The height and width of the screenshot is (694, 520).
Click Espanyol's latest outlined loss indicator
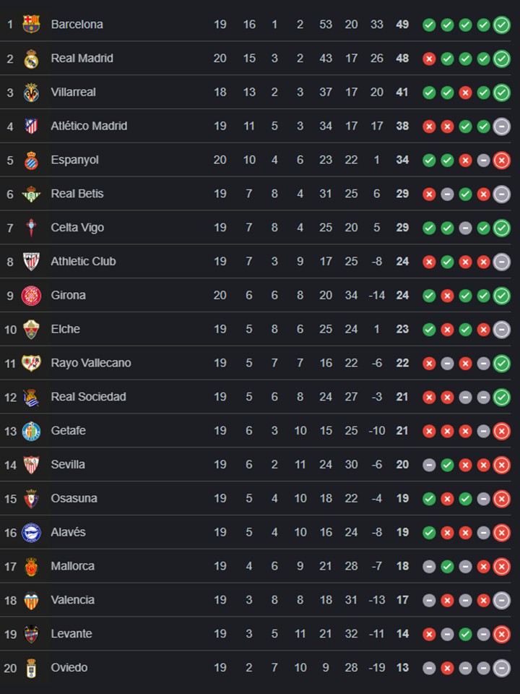point(501,160)
